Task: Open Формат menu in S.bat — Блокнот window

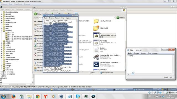Action: (x=143, y=53)
